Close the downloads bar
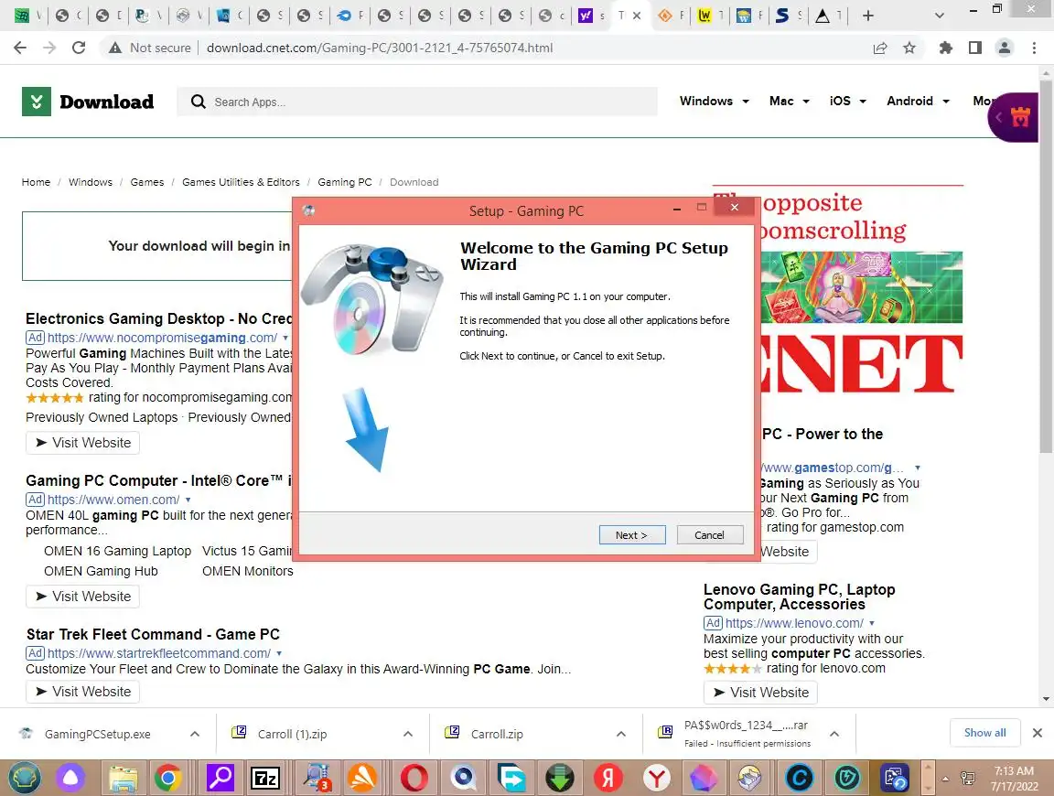 pos(1038,733)
